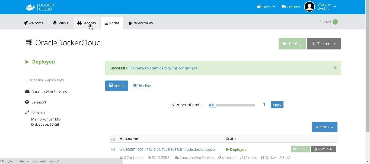Click the green Status indicator circle
The width and height of the screenshot is (370, 164).
coord(335,22)
